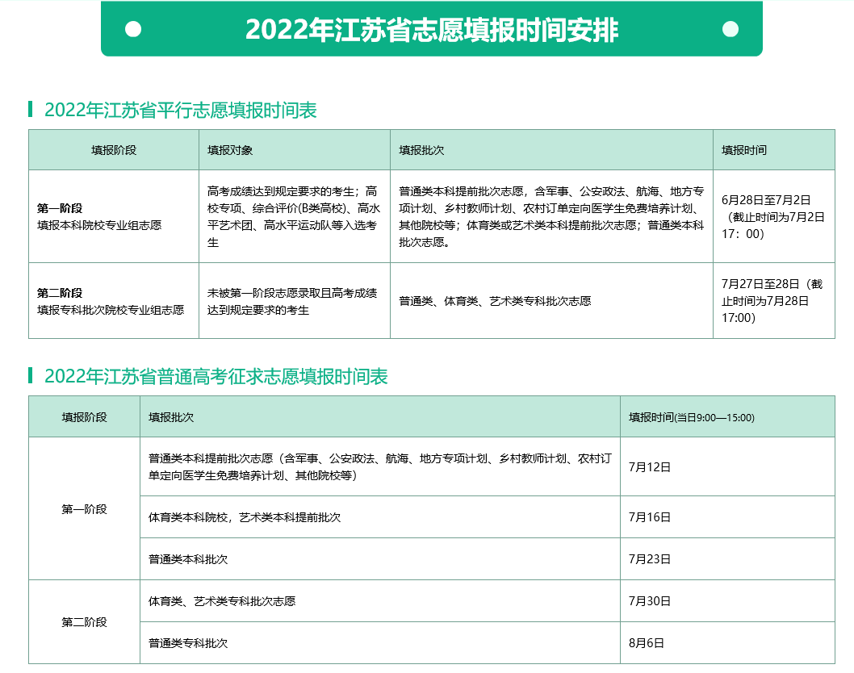
Task: Click the white dot right of banner title
Action: point(730,30)
